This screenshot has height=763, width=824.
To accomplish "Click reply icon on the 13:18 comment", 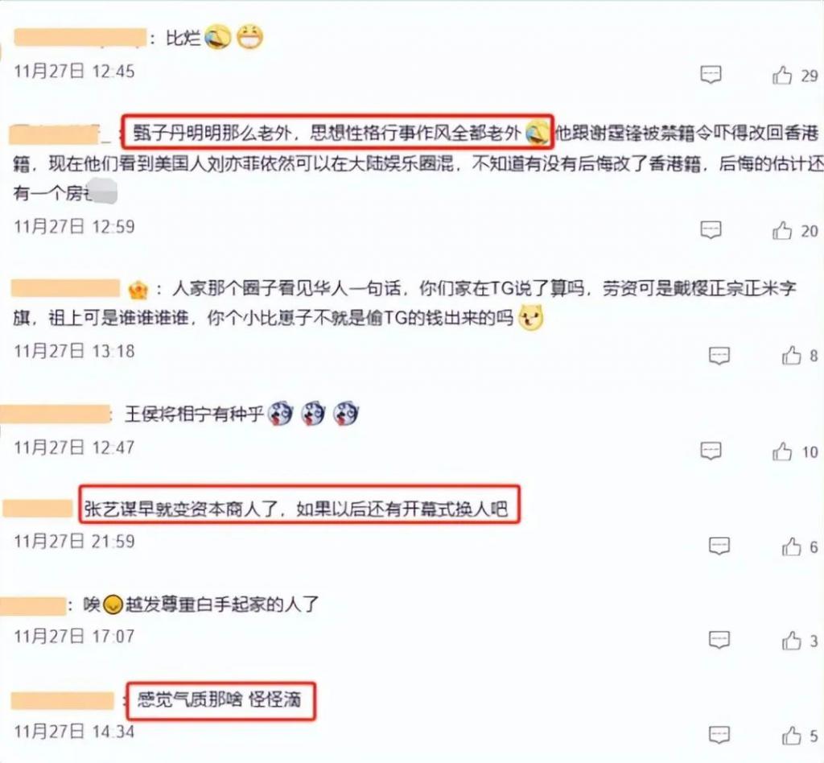I will pyautogui.click(x=719, y=356).
